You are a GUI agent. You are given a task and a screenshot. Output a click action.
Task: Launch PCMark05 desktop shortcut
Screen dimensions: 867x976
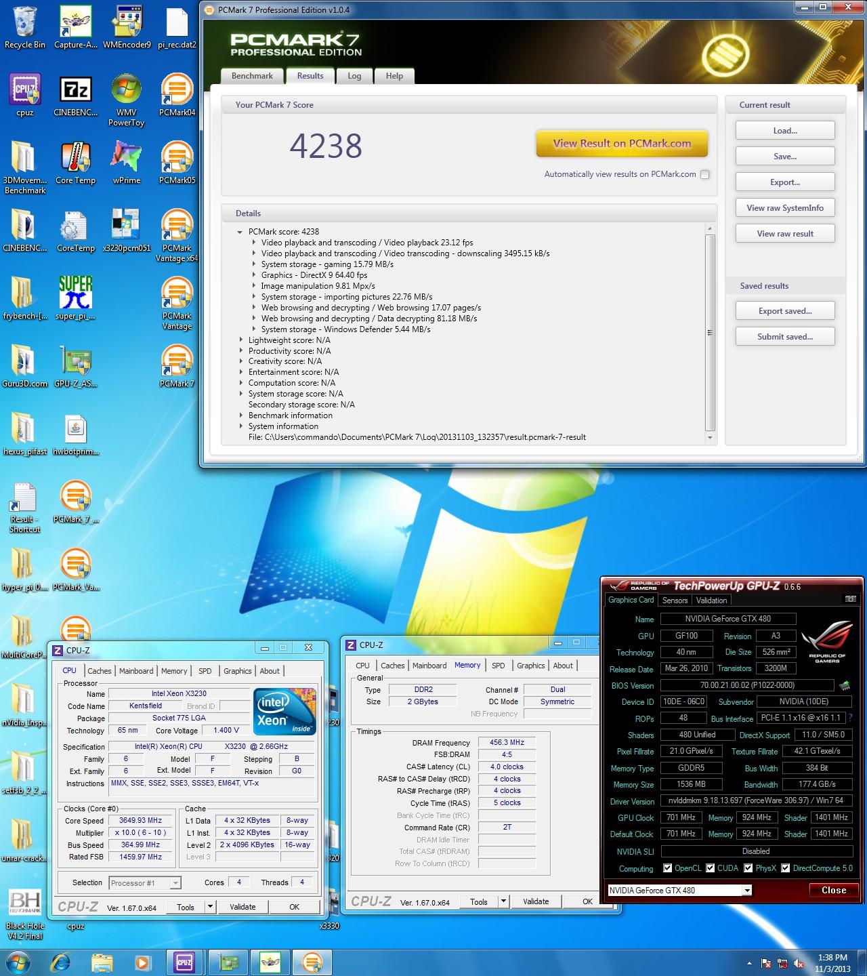pos(177,163)
